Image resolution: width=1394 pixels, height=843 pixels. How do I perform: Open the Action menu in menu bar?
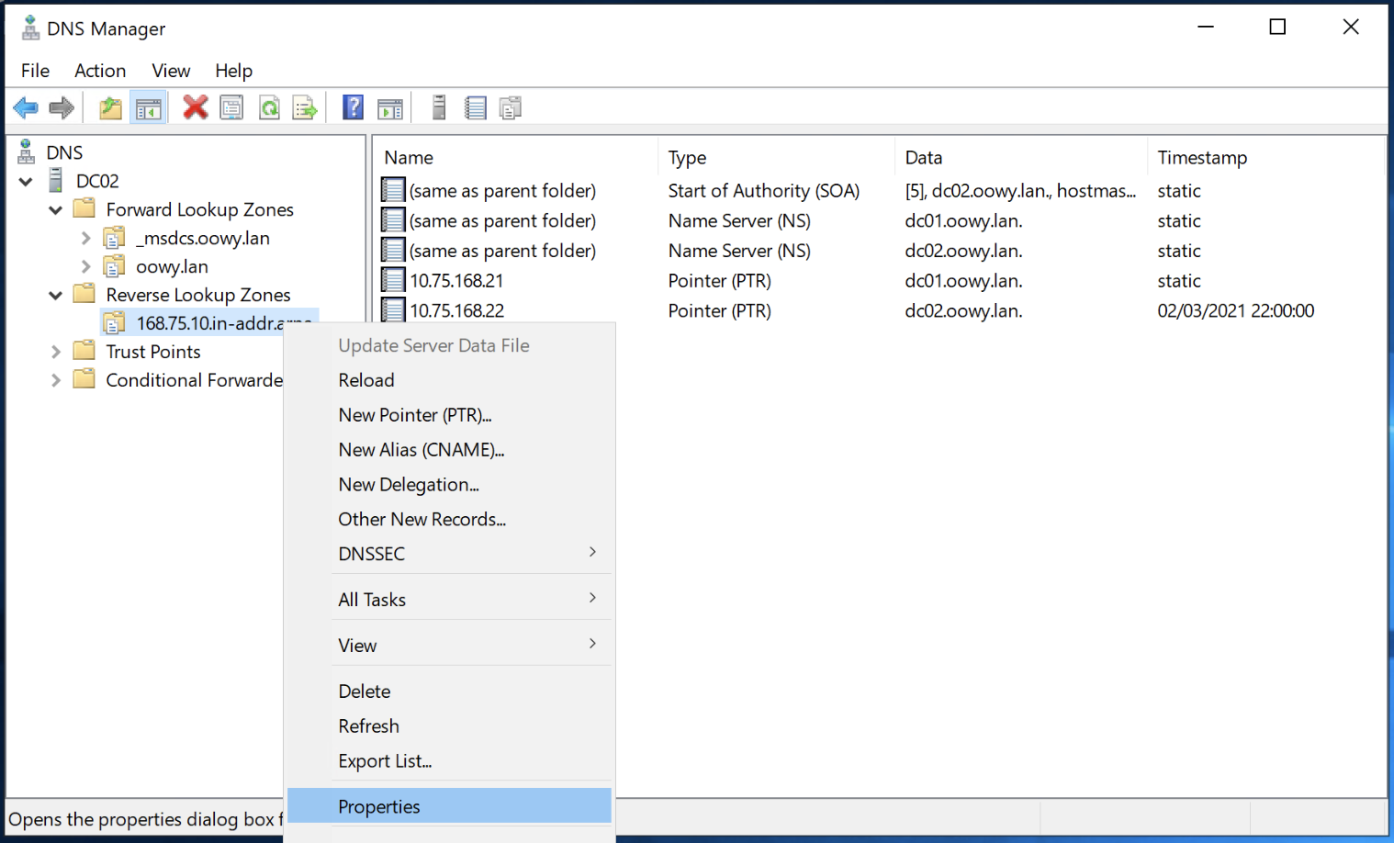(x=100, y=71)
